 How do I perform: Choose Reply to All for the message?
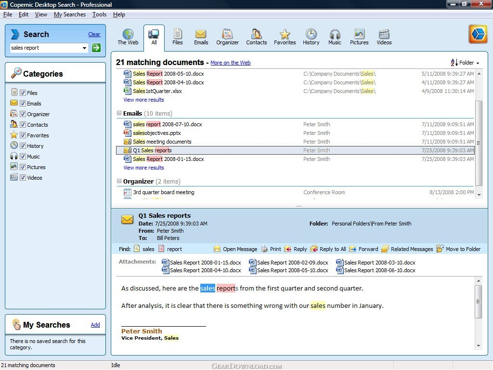coord(328,249)
